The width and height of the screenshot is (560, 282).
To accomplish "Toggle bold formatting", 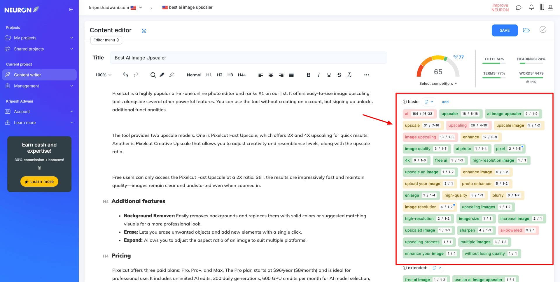I will click(x=308, y=75).
